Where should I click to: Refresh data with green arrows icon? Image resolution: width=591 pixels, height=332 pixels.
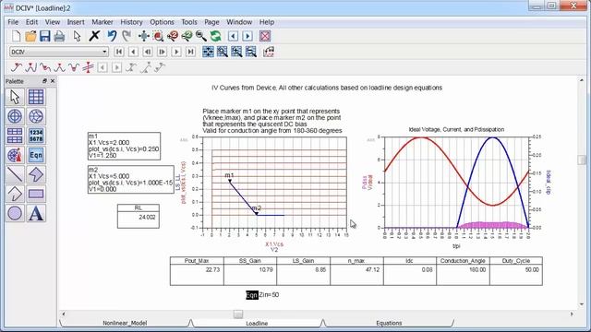tap(215, 36)
